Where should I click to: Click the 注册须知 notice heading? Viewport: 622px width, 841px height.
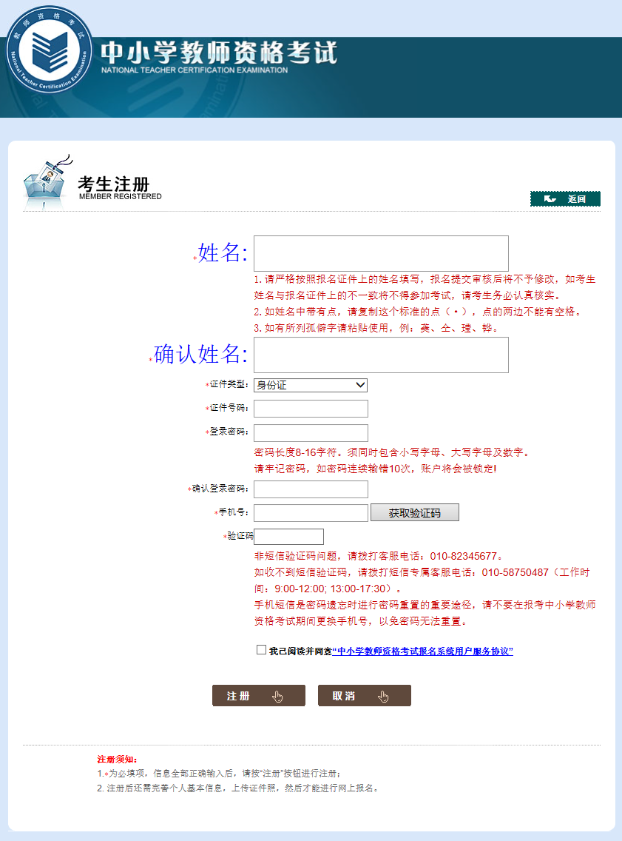click(117, 759)
